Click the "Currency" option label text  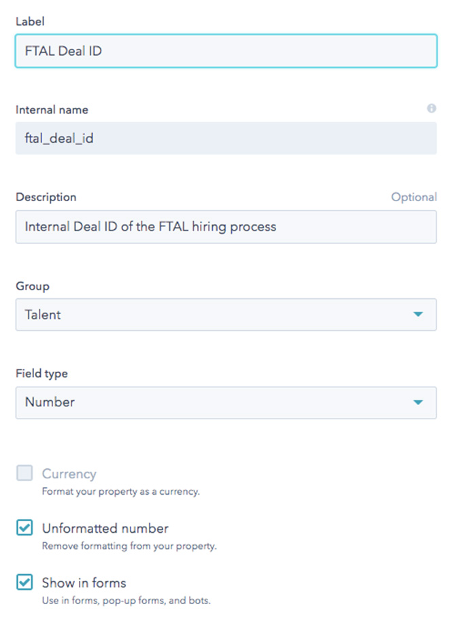coord(69,474)
